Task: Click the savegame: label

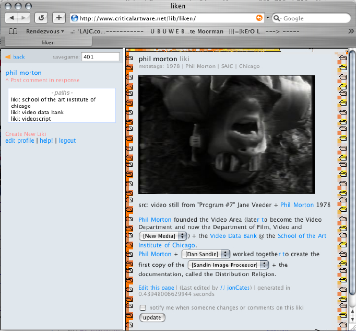Action: 66,57
